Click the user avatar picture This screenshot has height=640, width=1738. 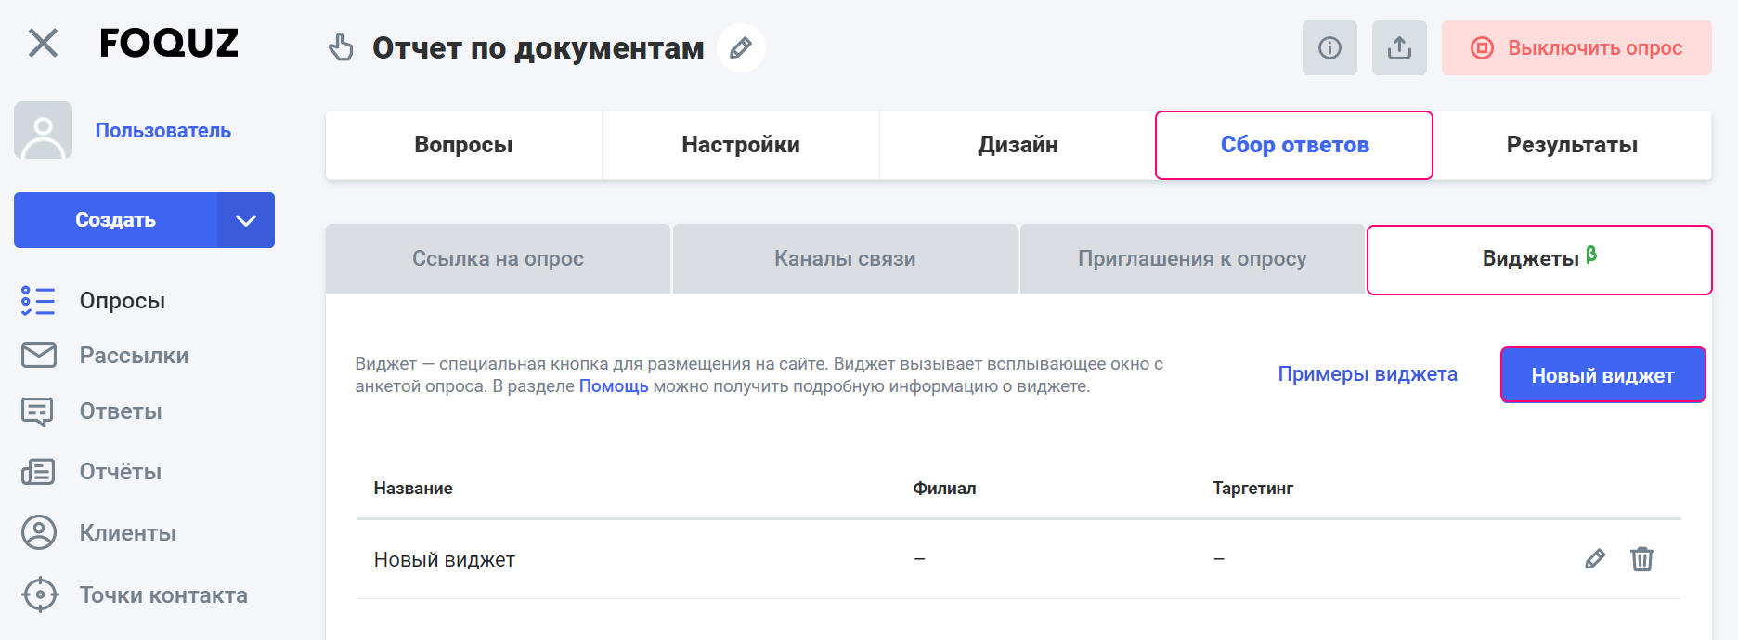[43, 130]
